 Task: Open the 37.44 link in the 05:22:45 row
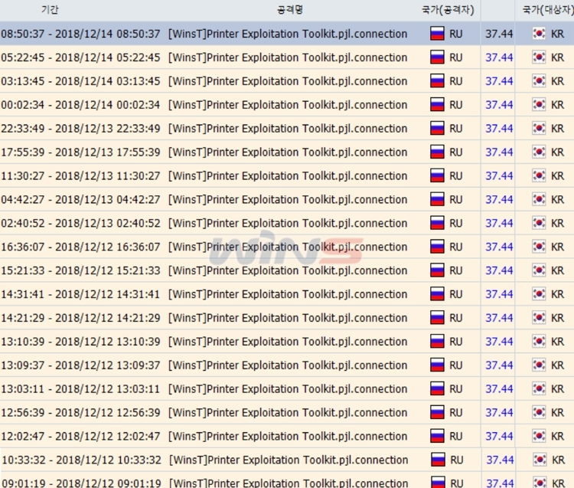(499, 57)
